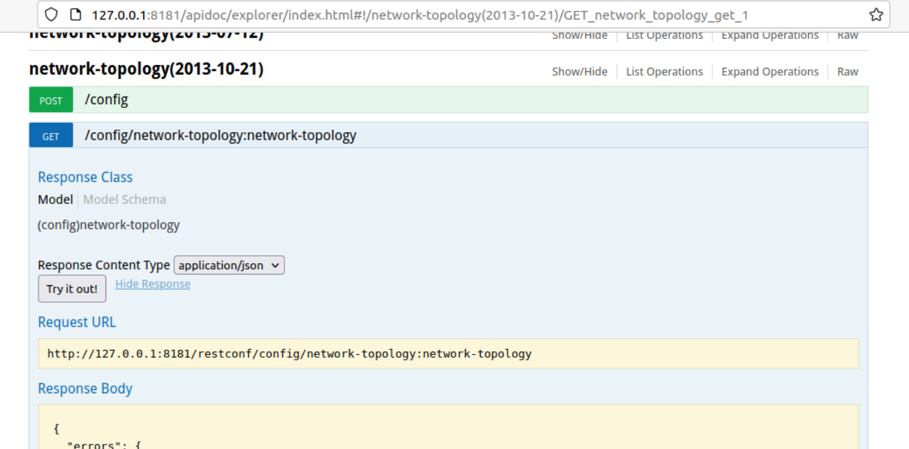The height and width of the screenshot is (449, 909).
Task: Click the Try it out! button
Action: (72, 289)
